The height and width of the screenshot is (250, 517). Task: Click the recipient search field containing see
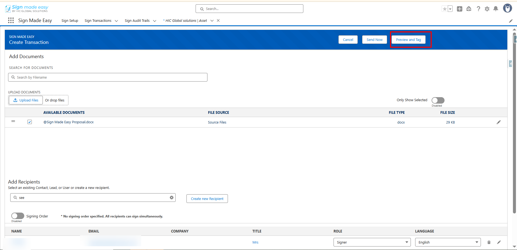pos(93,198)
